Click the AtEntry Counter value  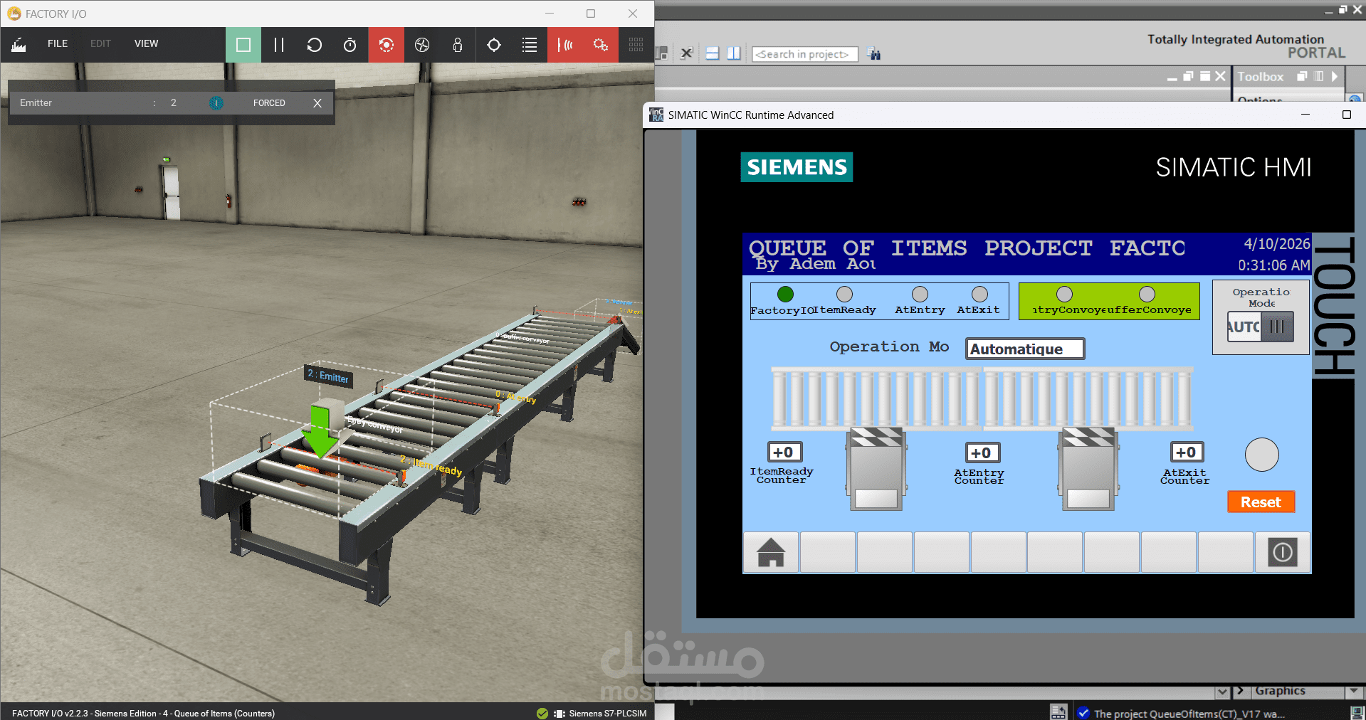(x=982, y=452)
